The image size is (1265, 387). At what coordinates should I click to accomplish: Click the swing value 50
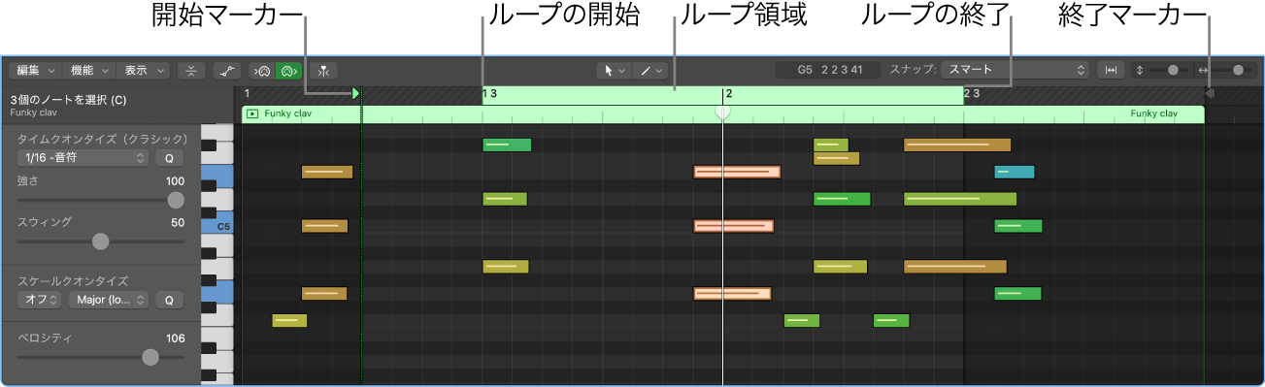point(178,222)
